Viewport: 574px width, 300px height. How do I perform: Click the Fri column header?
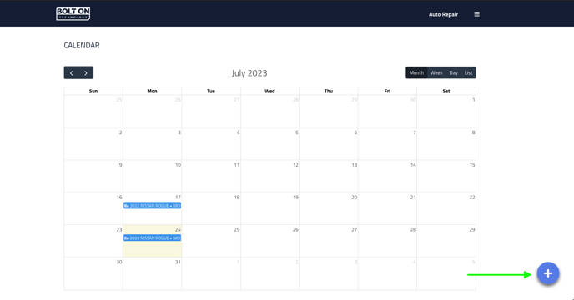pos(387,91)
